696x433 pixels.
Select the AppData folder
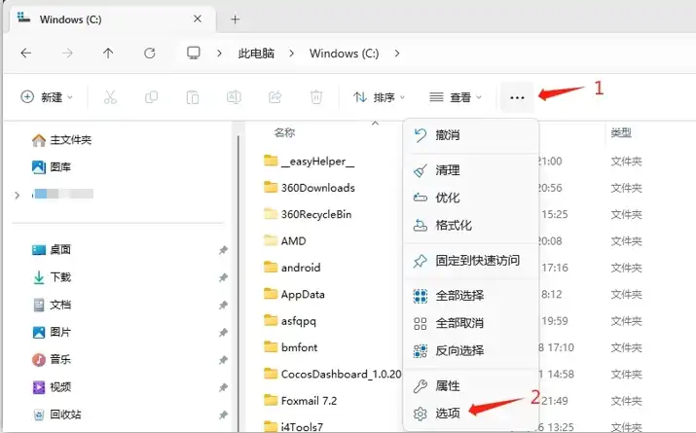(294, 294)
